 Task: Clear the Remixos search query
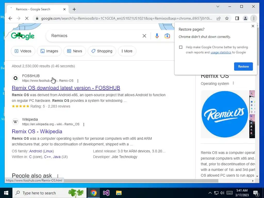[x=144, y=36]
